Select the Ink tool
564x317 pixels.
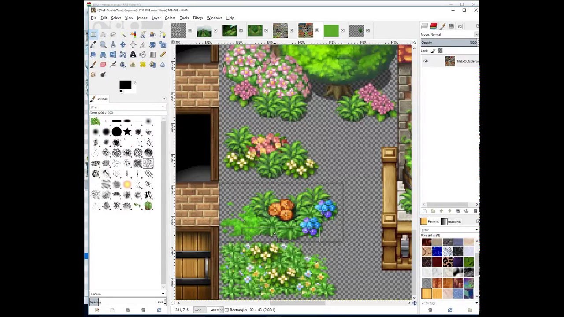coord(123,65)
